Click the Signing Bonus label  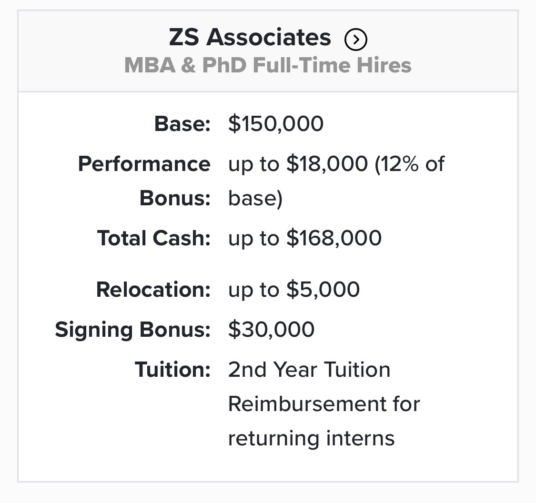[x=132, y=330]
